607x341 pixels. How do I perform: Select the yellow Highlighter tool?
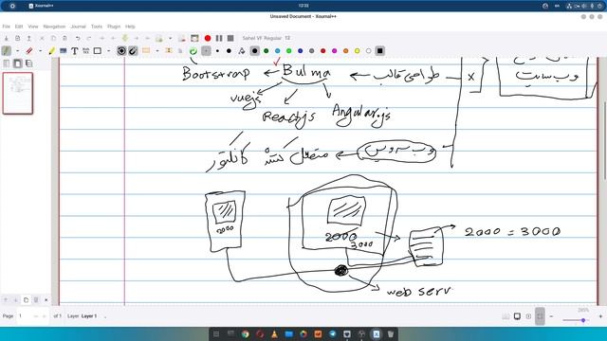[x=51, y=50]
